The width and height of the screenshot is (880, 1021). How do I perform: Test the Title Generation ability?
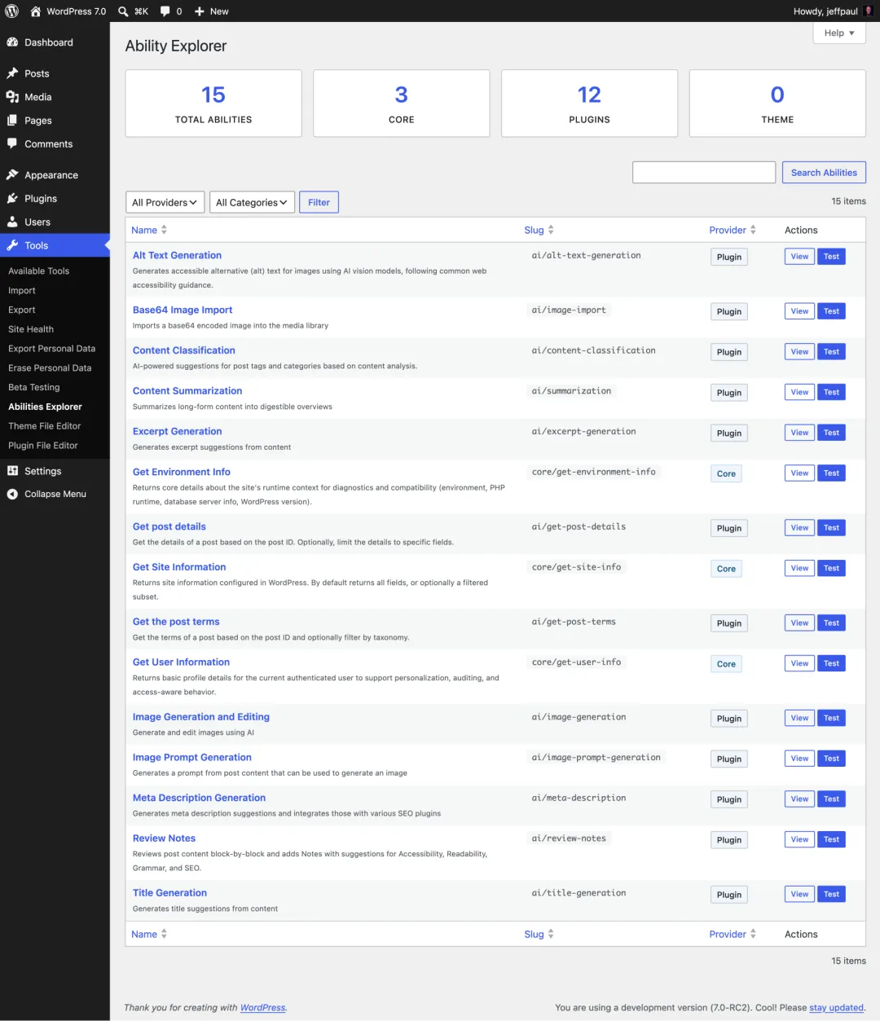coord(831,894)
